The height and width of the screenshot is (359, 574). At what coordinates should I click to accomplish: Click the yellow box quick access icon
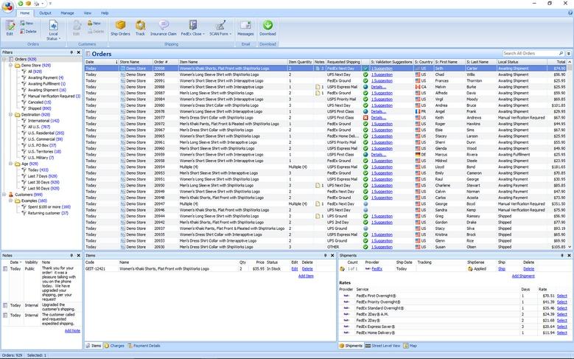pos(28,3)
